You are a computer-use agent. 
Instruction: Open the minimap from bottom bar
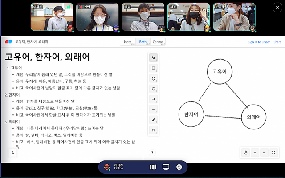click(x=153, y=167)
